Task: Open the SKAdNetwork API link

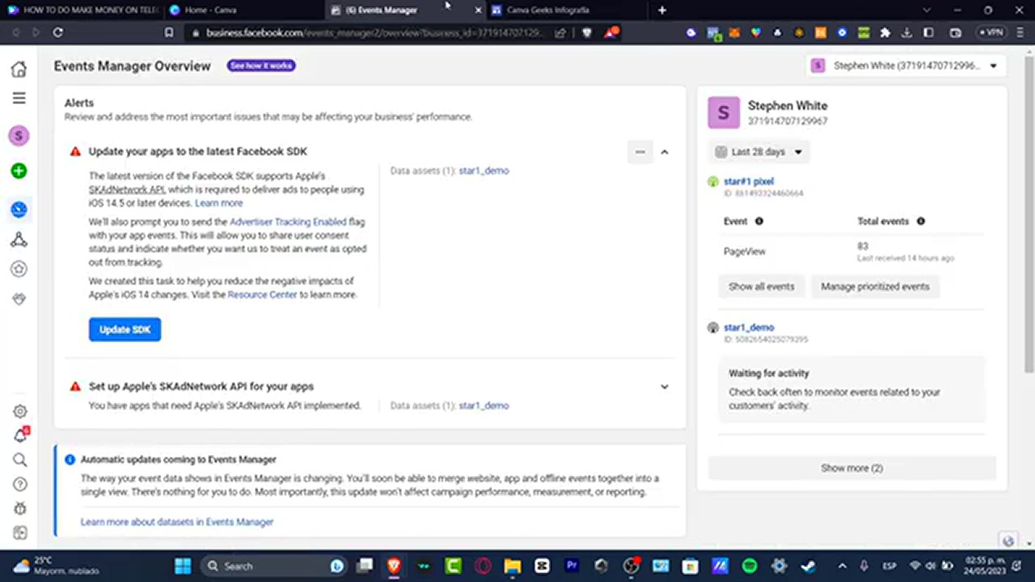Action: click(x=127, y=190)
